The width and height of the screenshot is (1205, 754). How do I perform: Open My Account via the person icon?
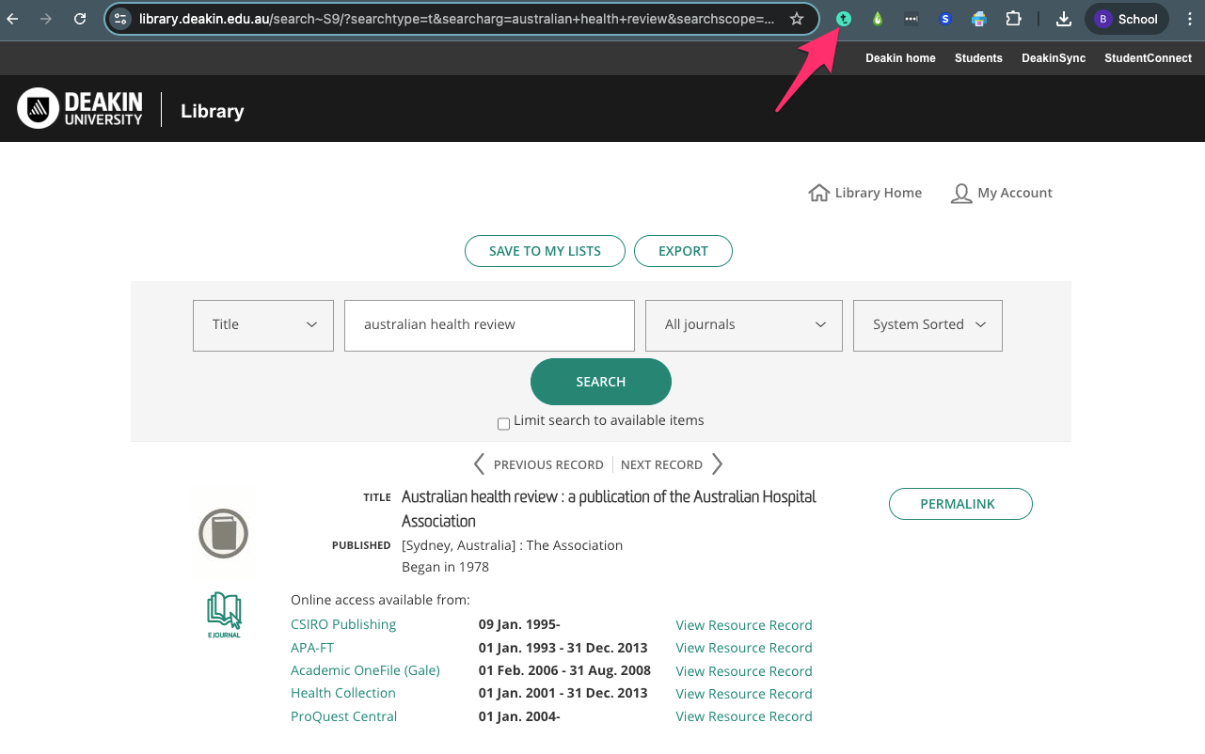(960, 193)
